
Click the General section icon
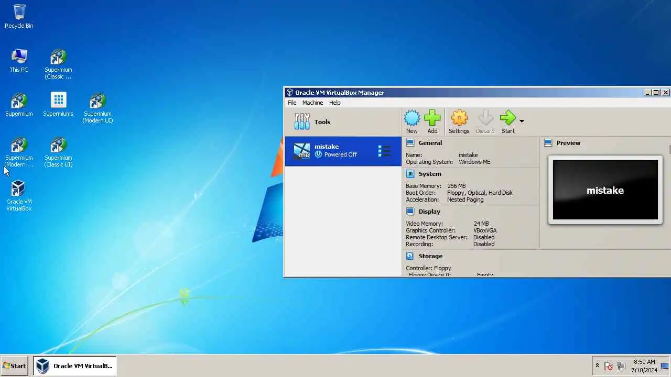tap(410, 143)
